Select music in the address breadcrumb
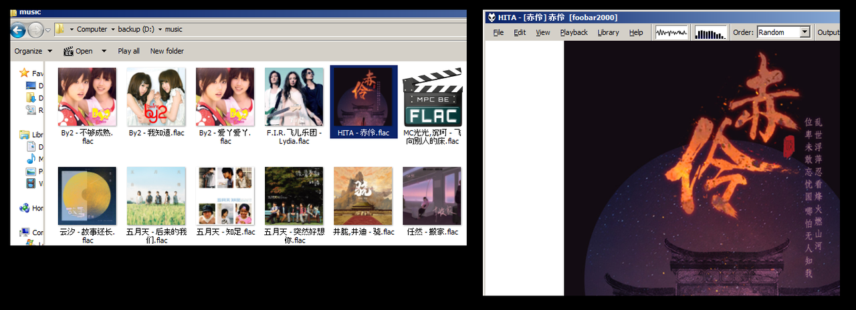 [173, 29]
